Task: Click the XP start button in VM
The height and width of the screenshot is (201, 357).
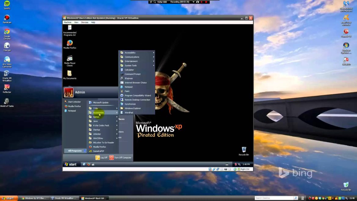Action: 71,164
